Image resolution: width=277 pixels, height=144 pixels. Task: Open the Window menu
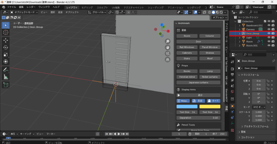click(x=44, y=7)
